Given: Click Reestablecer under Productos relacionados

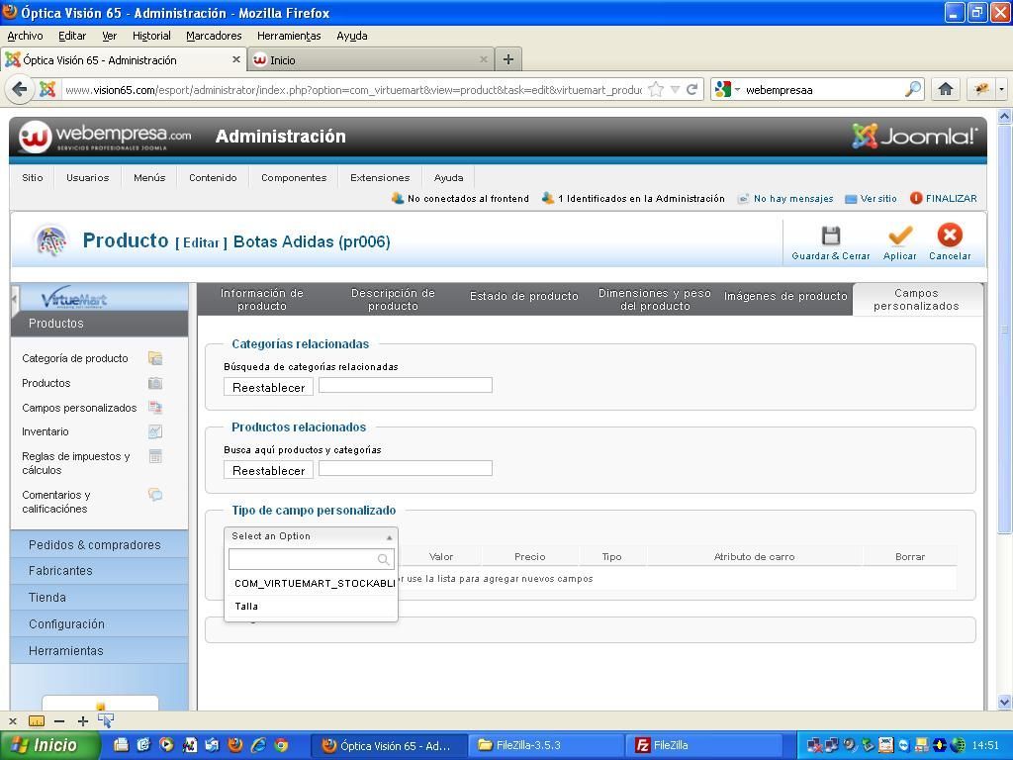Looking at the screenshot, I should [269, 470].
